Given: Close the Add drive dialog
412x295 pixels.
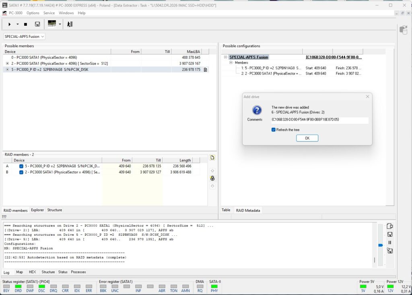Looking at the screenshot, I should pos(368,97).
